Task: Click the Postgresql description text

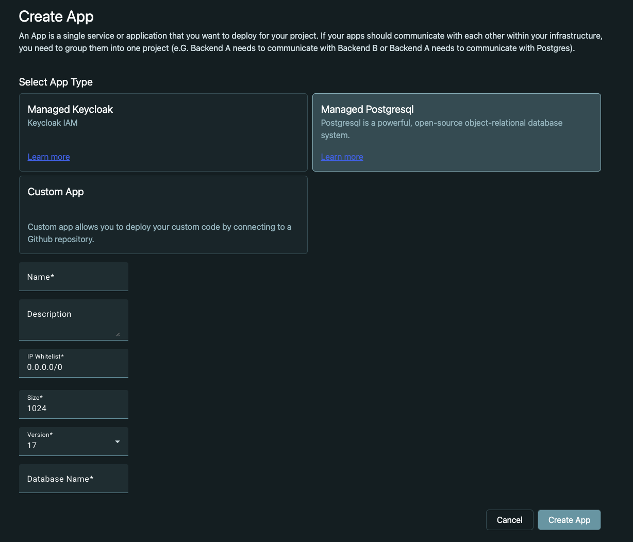Action: click(x=442, y=129)
